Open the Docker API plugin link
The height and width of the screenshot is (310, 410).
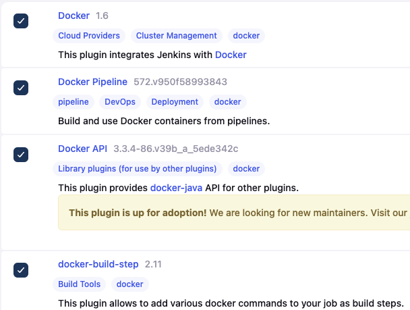[x=83, y=149]
